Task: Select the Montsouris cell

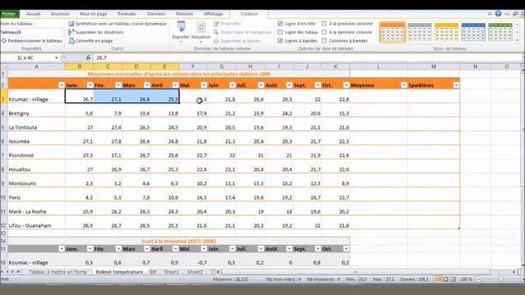Action: point(36,180)
